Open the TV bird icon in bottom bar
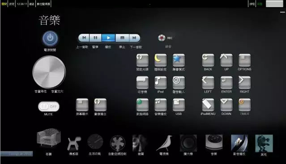286x164 pixels. (164, 143)
